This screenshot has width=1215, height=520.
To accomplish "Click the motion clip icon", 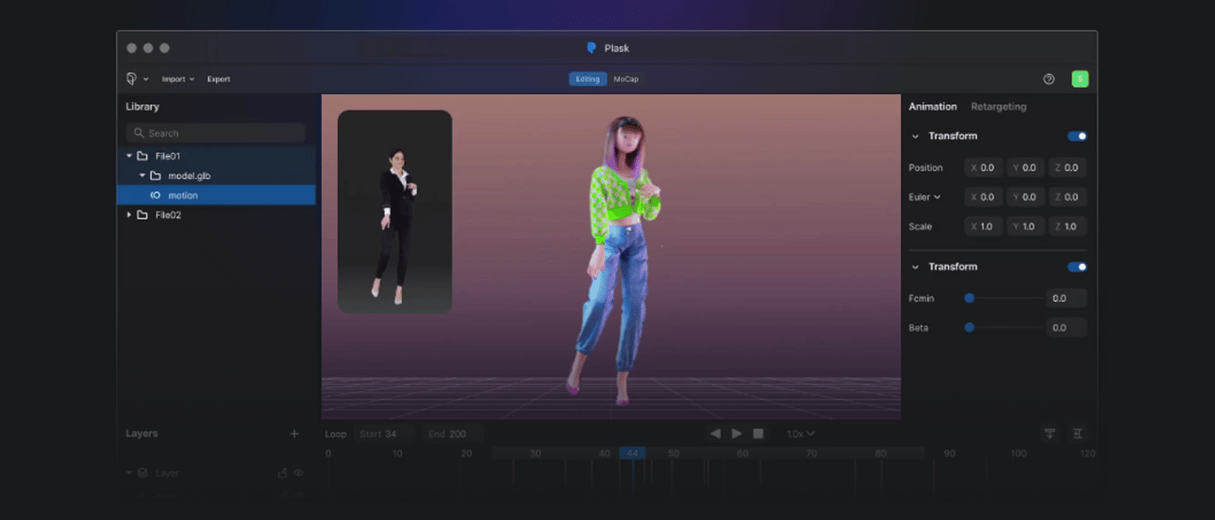I will (x=156, y=195).
